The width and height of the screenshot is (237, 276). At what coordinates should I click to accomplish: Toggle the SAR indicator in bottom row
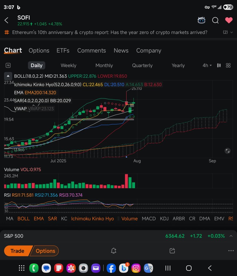click(53, 219)
